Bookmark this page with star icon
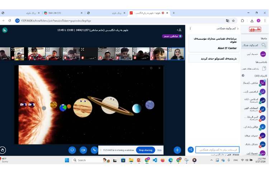269x172 pixels. tap(233, 21)
